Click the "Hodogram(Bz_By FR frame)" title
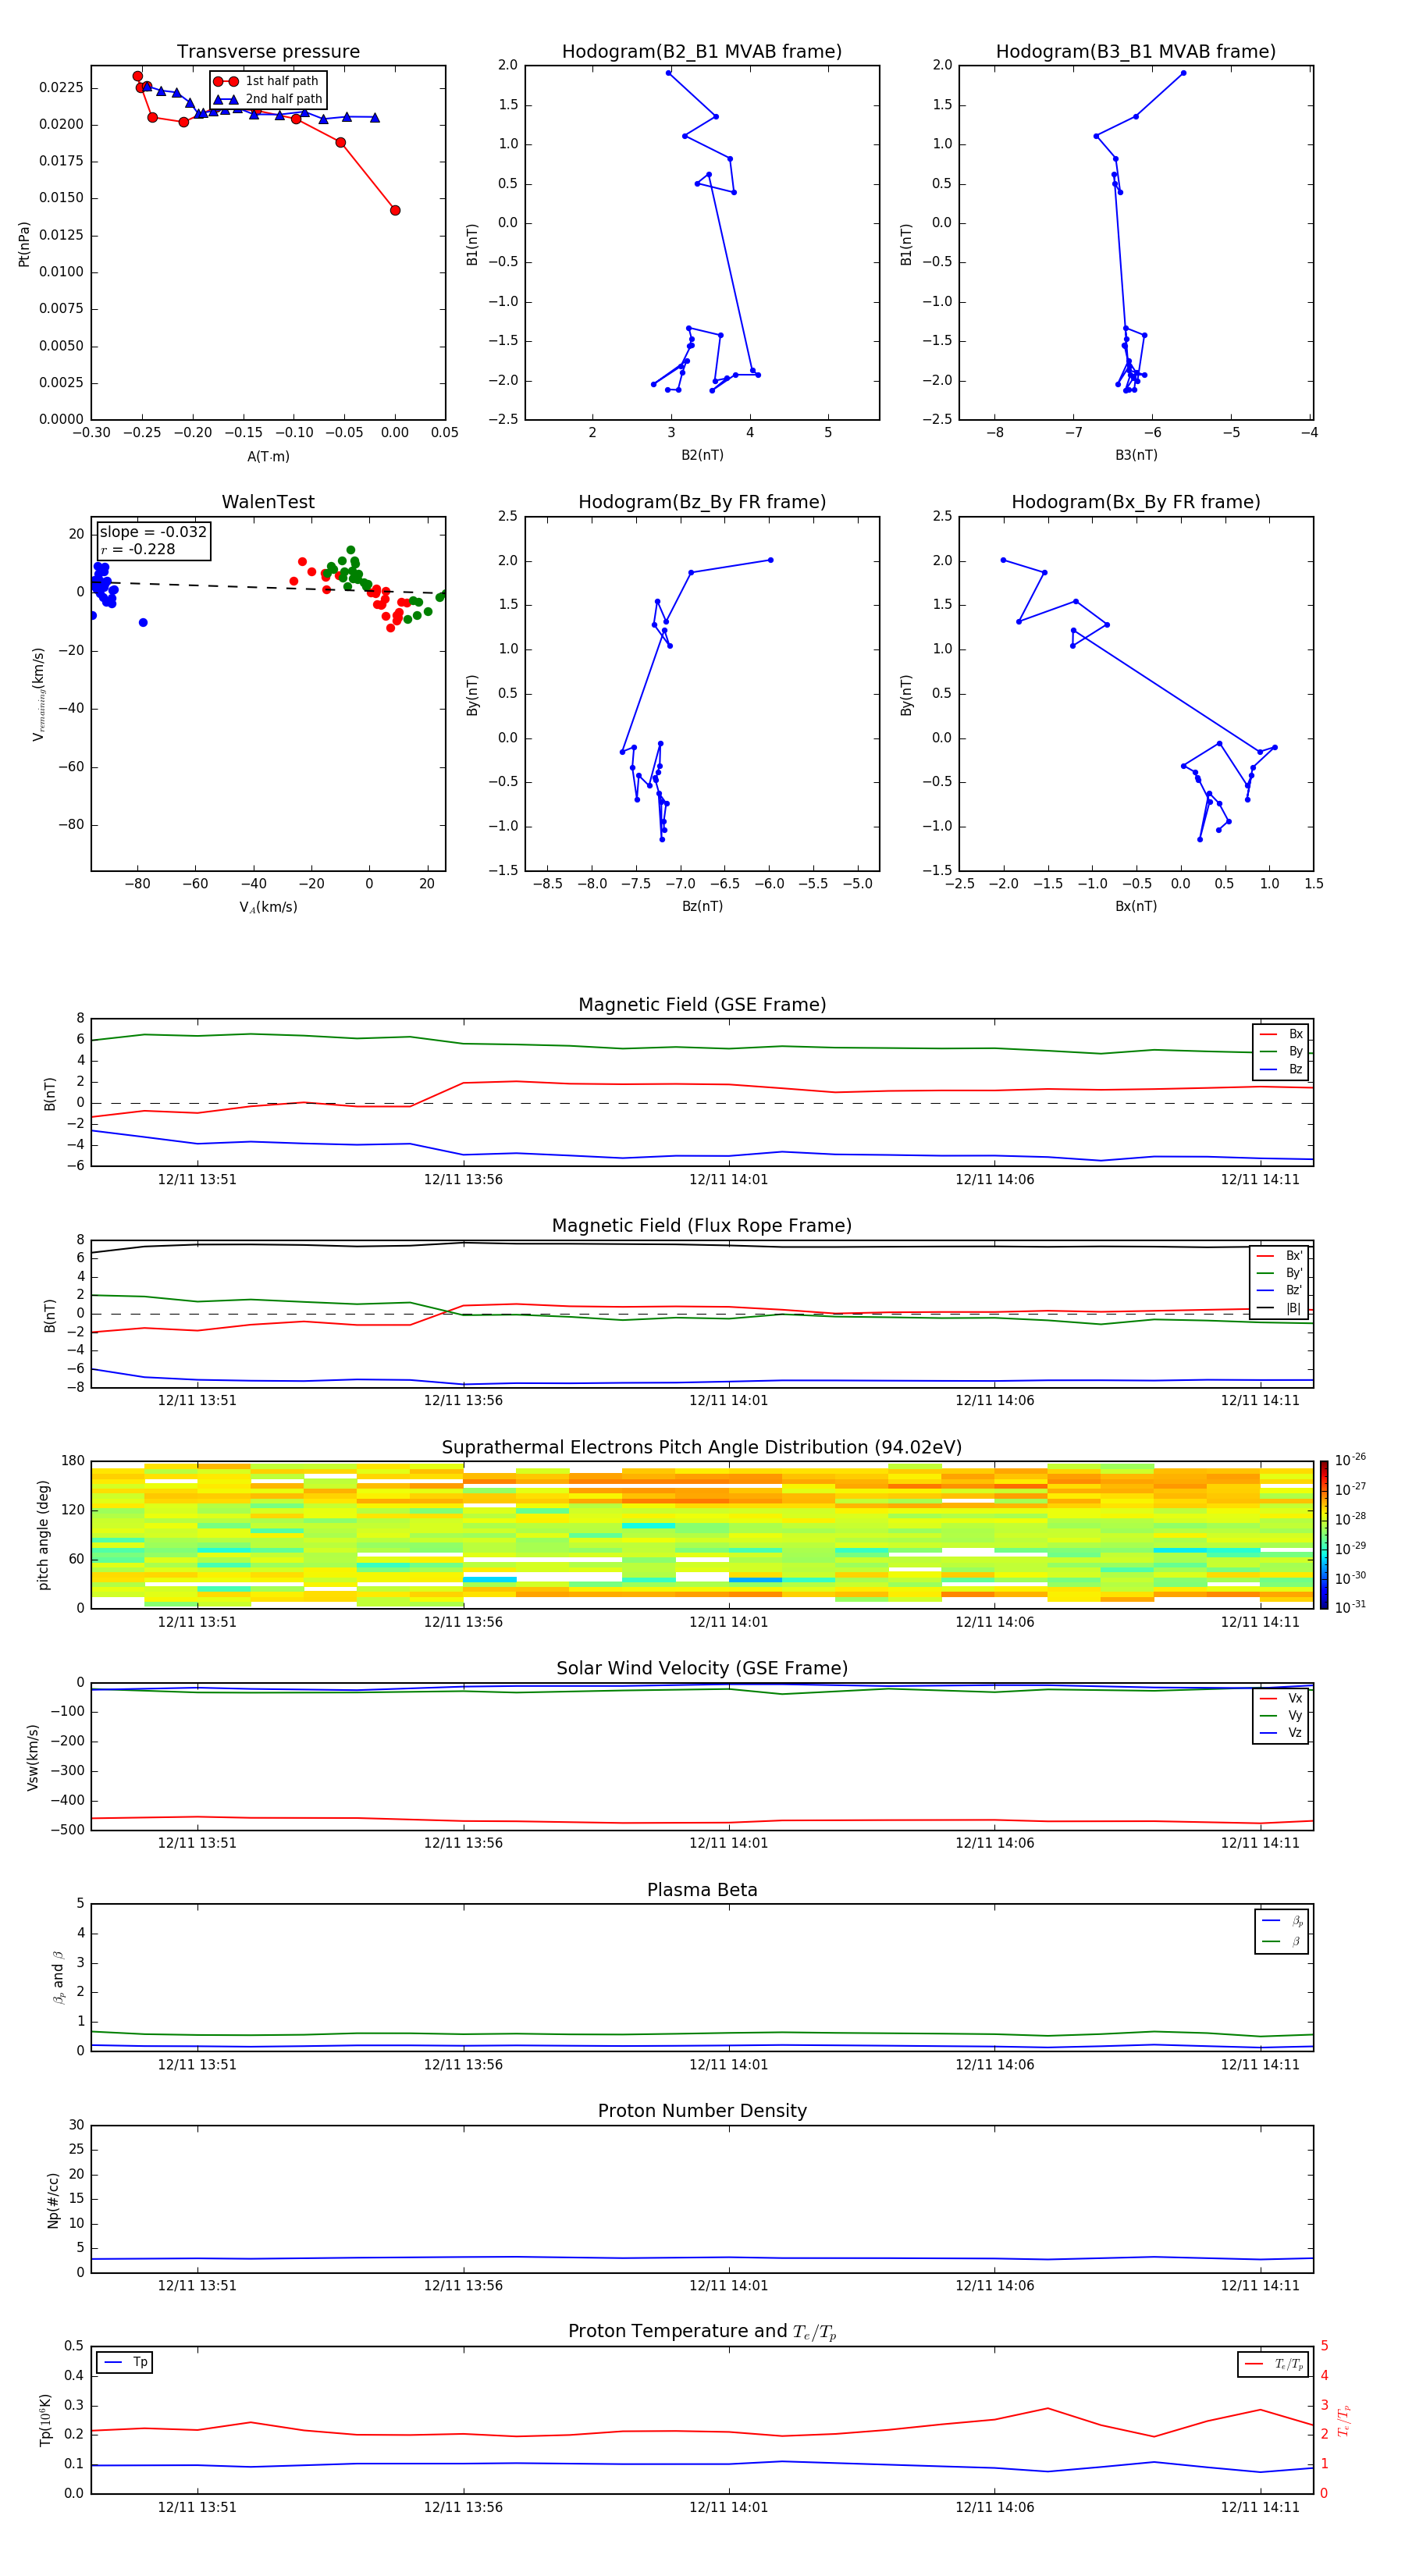The width and height of the screenshot is (1405, 2576). [702, 502]
